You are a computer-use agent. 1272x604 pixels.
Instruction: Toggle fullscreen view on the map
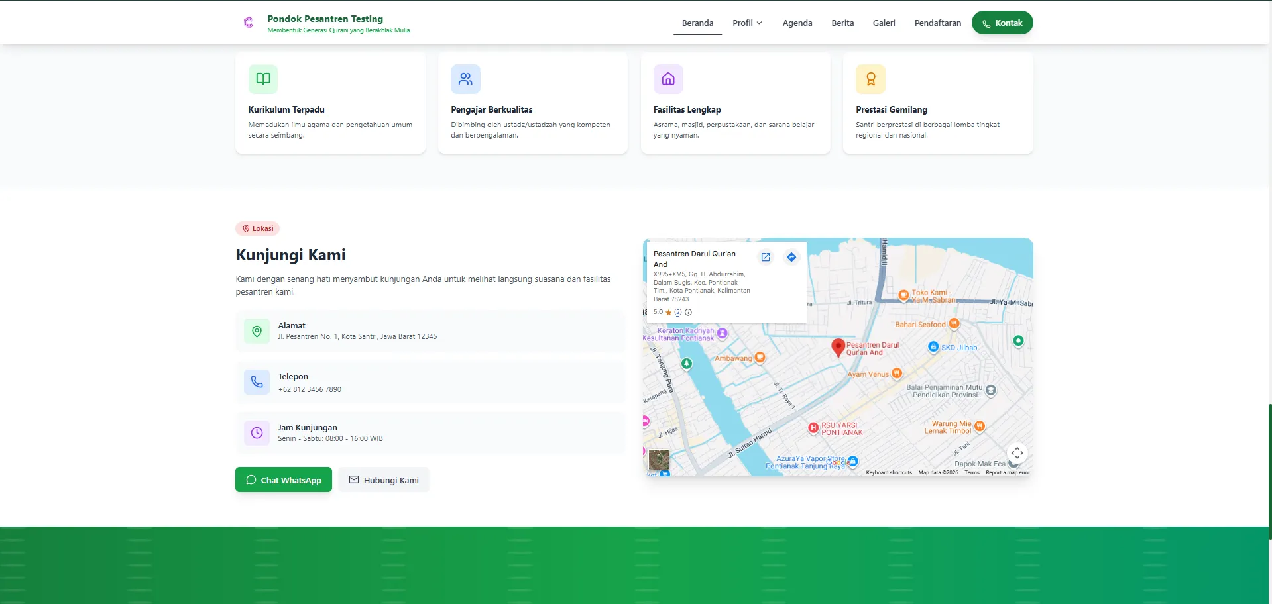click(x=1017, y=453)
